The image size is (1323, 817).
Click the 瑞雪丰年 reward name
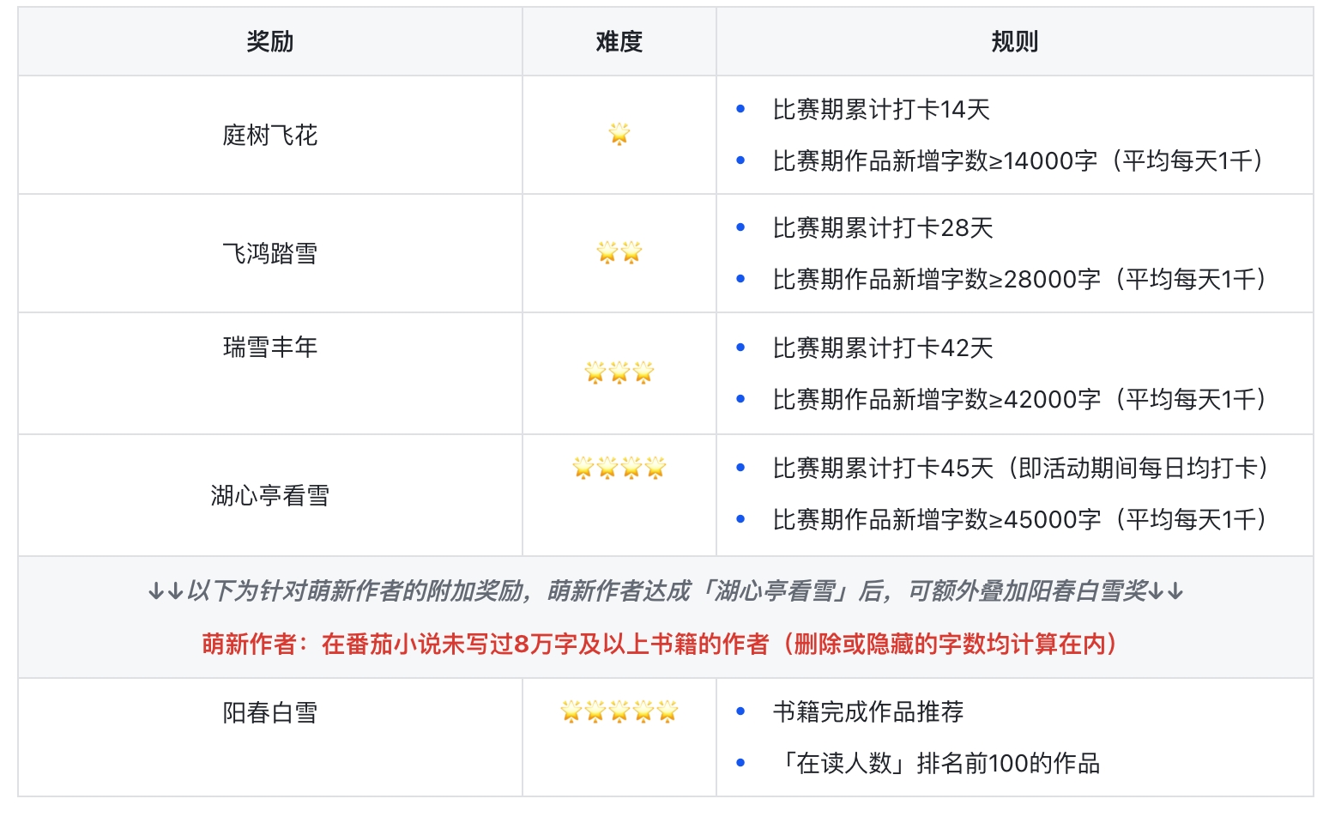click(x=269, y=347)
